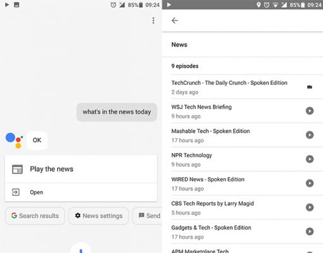Play CBS Tech Reports by Larry Magid

pos(310,207)
